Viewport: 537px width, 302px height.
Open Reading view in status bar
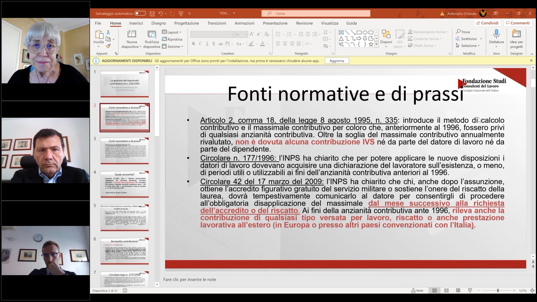(x=458, y=291)
